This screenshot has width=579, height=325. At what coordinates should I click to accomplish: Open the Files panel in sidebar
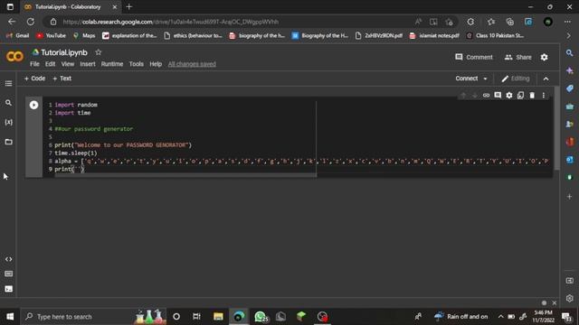(8, 142)
